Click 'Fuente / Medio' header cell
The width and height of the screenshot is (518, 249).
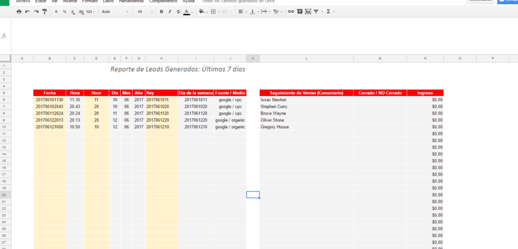[230, 92]
